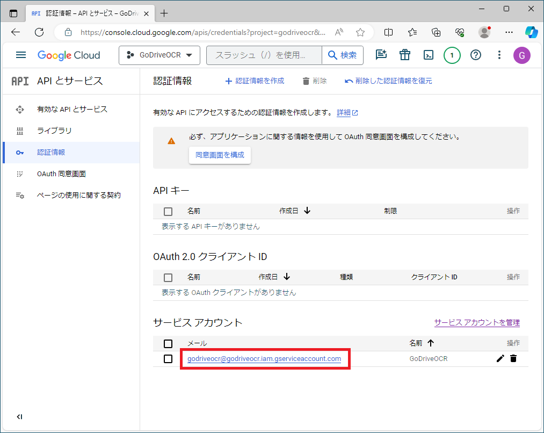The height and width of the screenshot is (433, 544).
Task: Click 削除した認証情報を復元 button
Action: coord(388,81)
